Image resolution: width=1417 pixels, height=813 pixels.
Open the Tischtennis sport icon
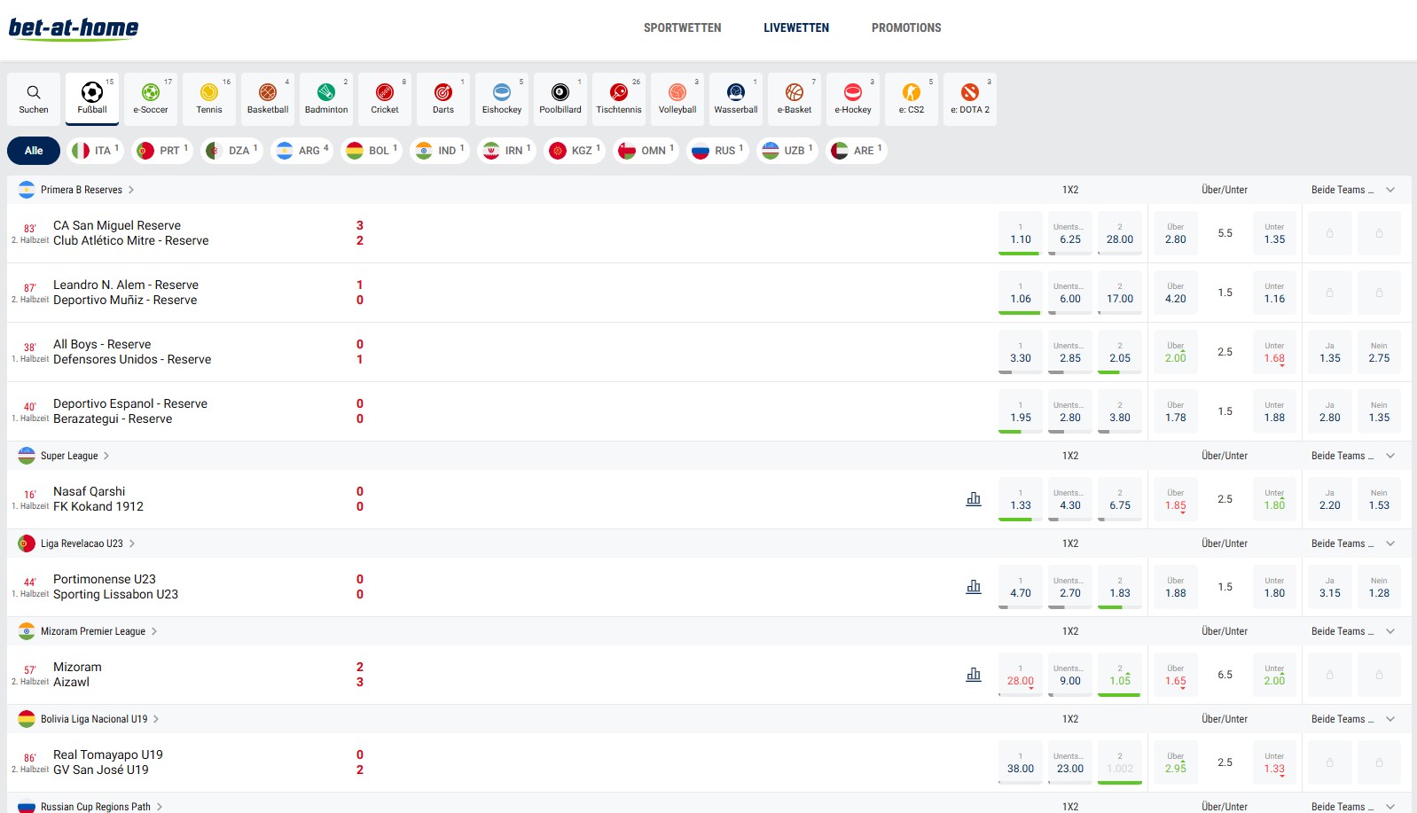[619, 98]
